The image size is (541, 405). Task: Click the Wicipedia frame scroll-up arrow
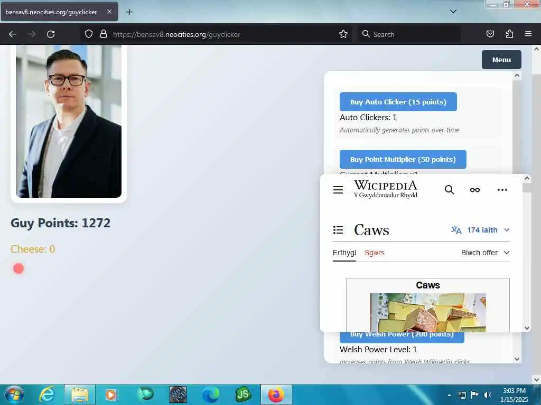tap(527, 178)
